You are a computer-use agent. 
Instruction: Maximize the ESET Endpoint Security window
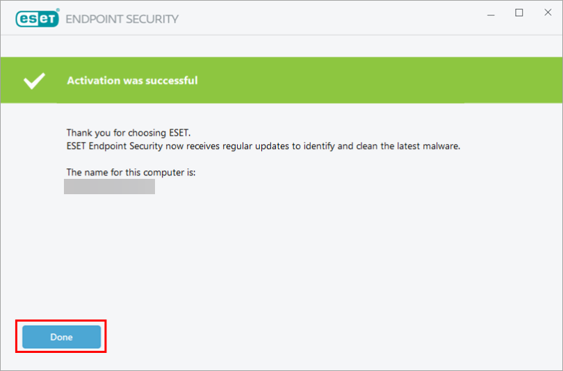click(x=519, y=13)
